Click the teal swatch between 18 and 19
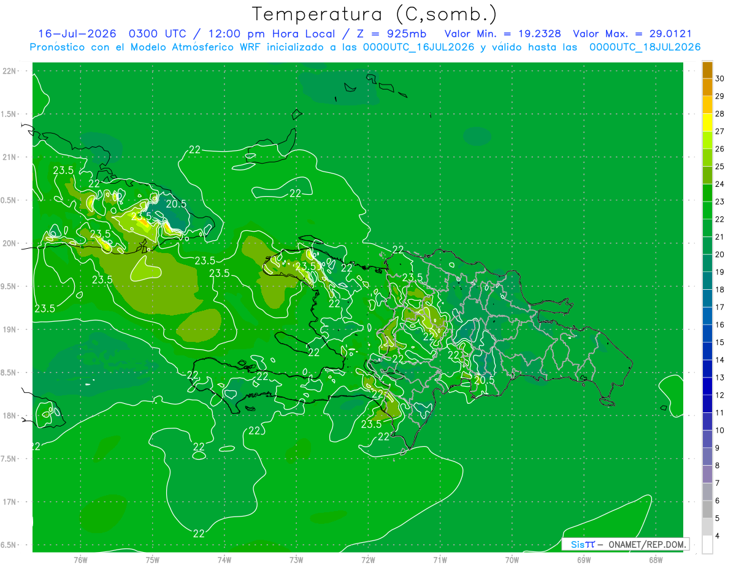This screenshot has width=736, height=568. pos(707,281)
